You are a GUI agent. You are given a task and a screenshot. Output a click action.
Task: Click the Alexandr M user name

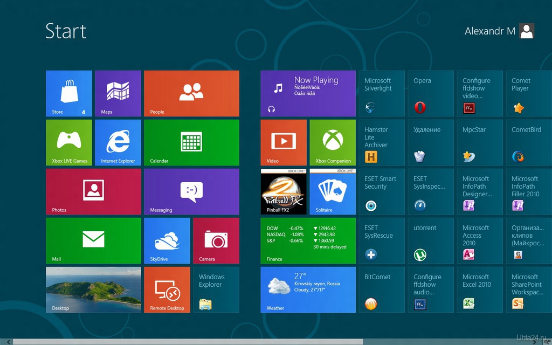coord(489,31)
